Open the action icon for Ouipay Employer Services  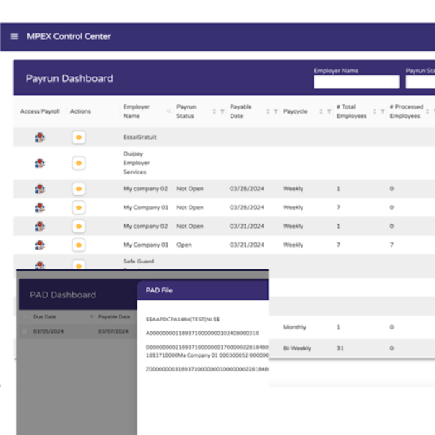tap(78, 164)
